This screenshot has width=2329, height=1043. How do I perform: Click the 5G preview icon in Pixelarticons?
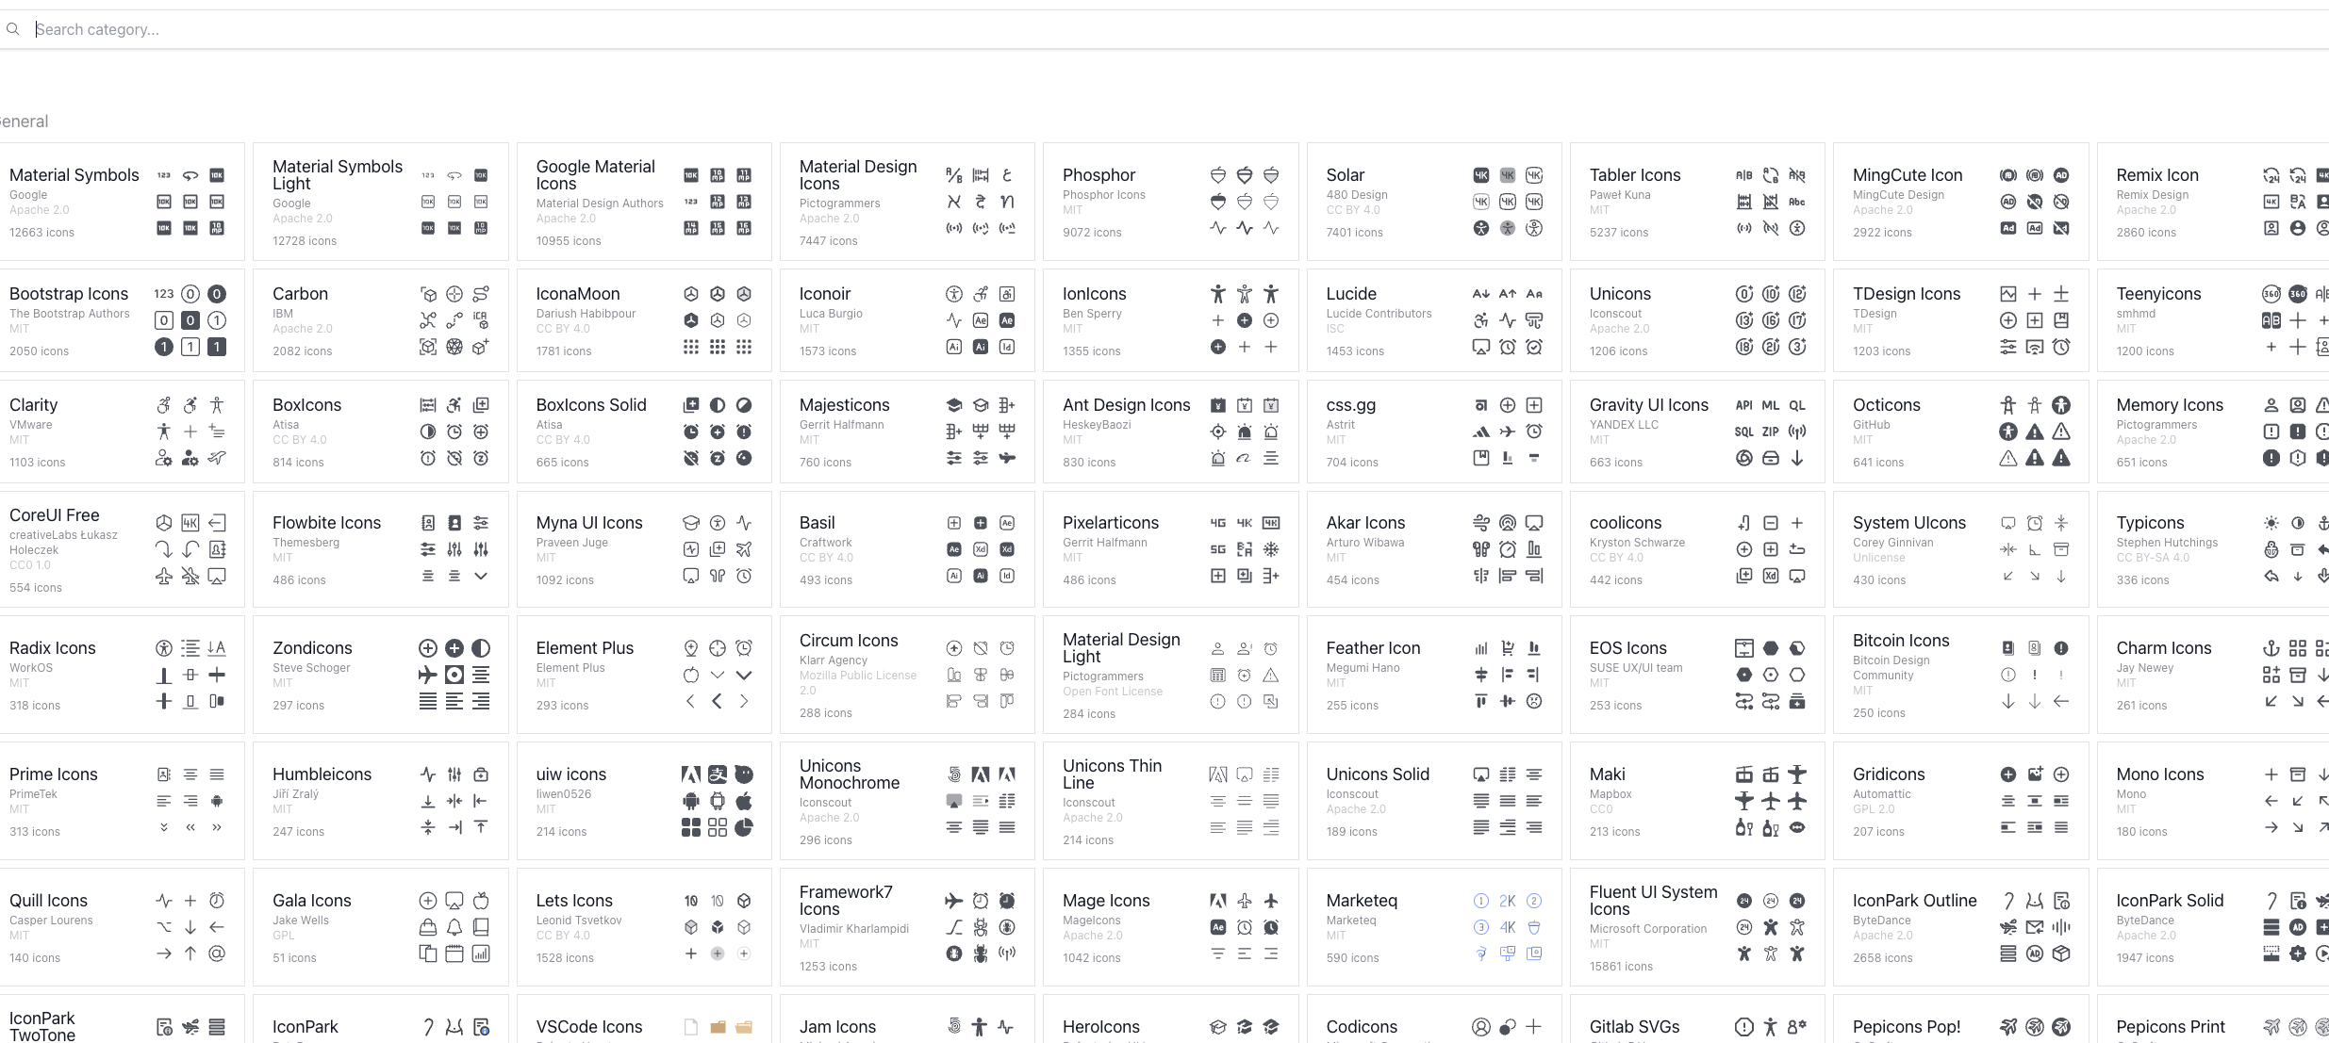[x=1218, y=549]
